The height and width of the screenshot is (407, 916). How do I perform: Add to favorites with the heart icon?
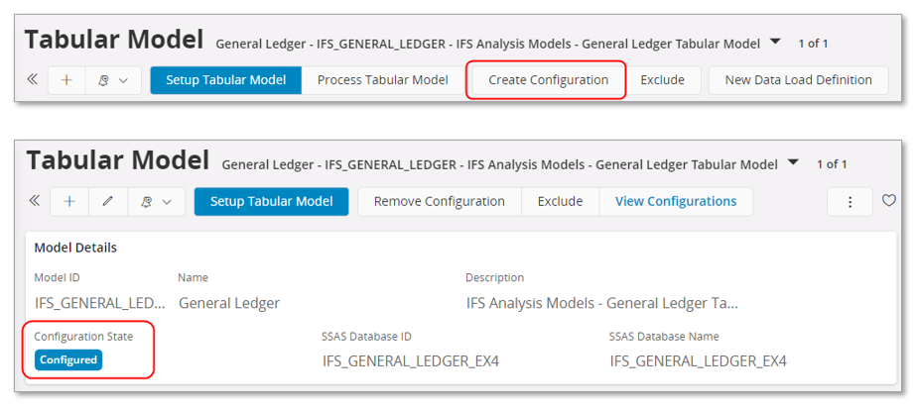coord(889,201)
